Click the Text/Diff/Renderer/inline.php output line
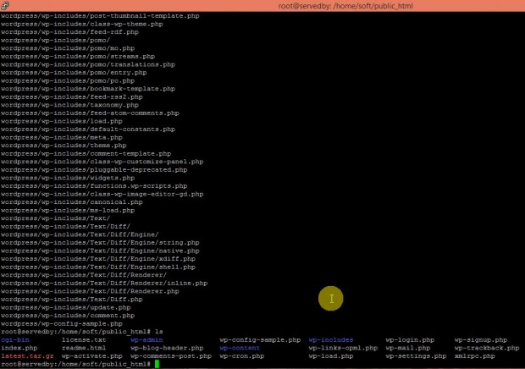Image resolution: width=525 pixels, height=369 pixels. click(103, 283)
